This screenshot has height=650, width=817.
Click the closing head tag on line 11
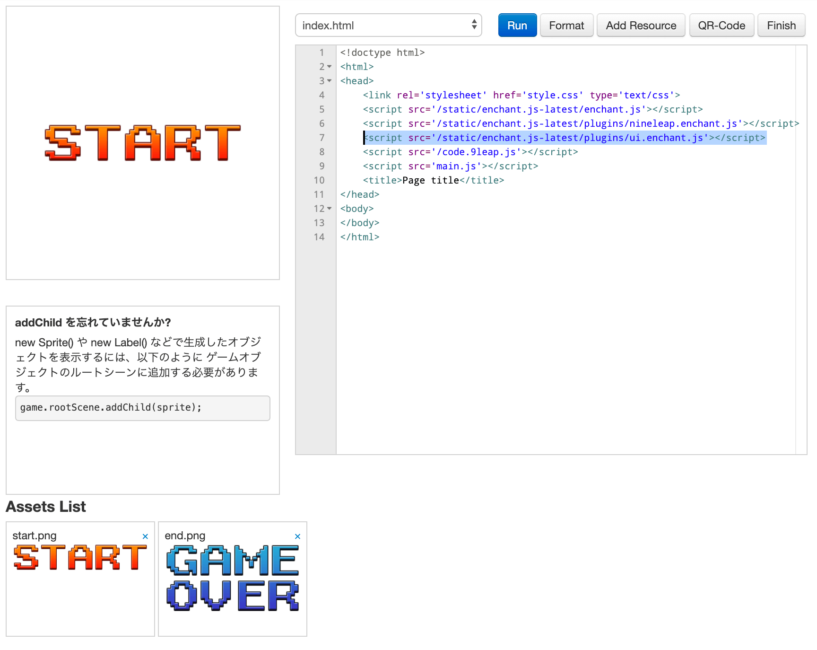coord(360,194)
